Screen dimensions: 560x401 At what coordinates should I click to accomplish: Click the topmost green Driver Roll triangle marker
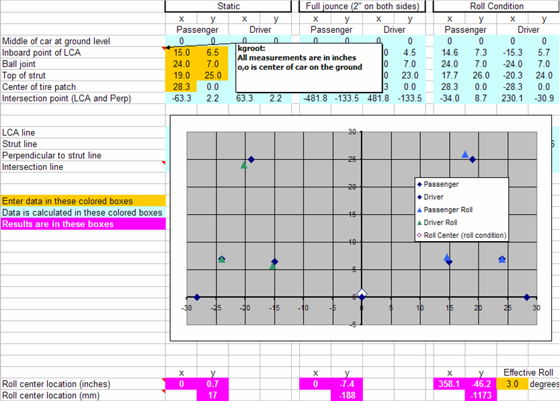point(244,165)
